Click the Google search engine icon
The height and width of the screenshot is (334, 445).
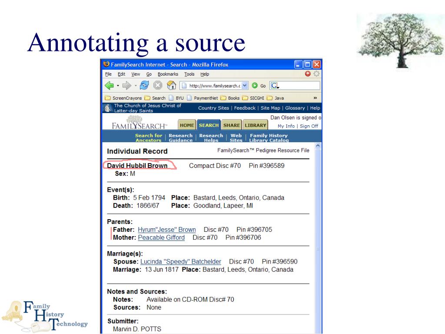275,86
